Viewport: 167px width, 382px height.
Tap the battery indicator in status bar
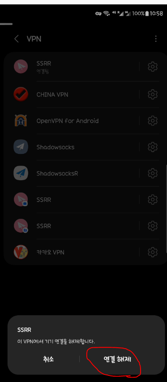pyautogui.click(x=147, y=13)
